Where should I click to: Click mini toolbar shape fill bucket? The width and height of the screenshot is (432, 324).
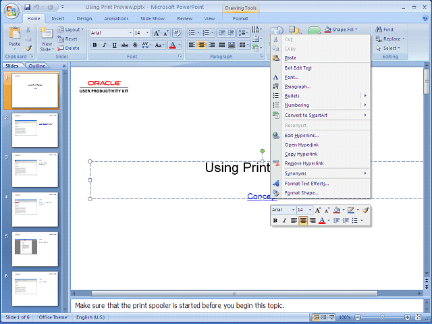(x=337, y=210)
